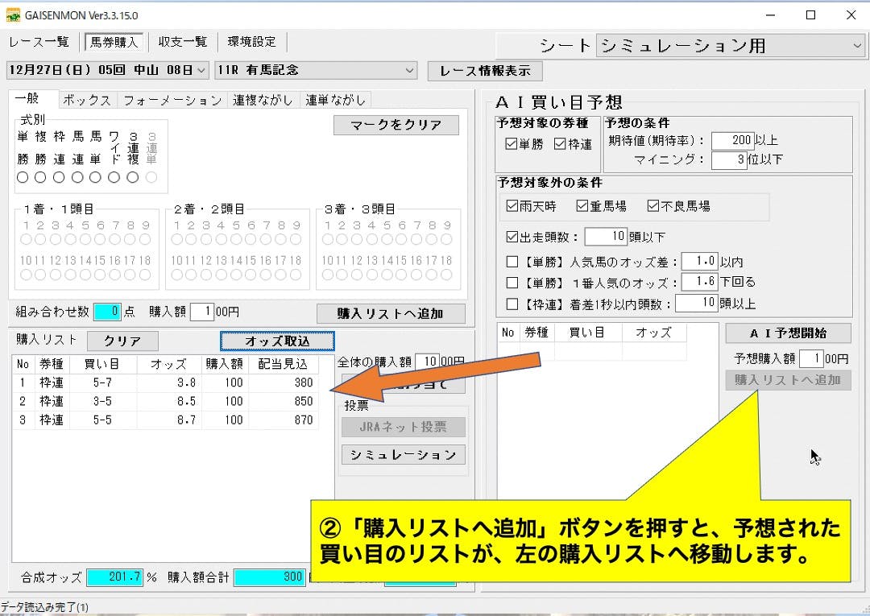Click the 券種 column header in AI result list
The image size is (870, 616).
click(x=536, y=333)
